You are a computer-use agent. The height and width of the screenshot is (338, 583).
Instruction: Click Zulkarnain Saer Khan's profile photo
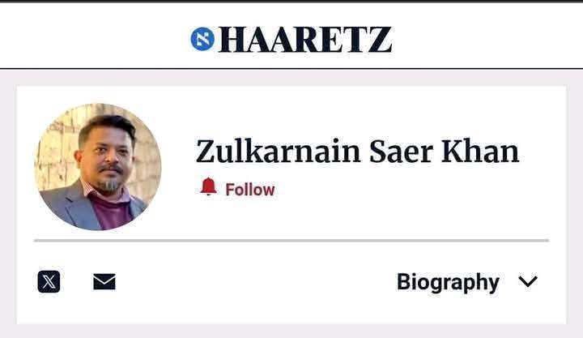pos(98,167)
